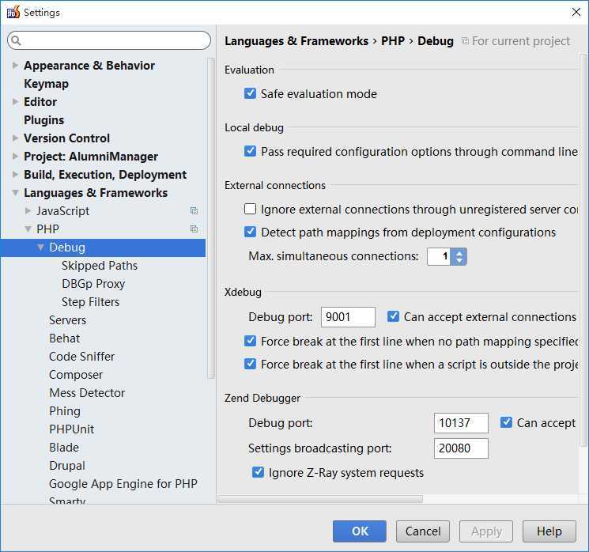
Task: Open Code Sniffer settings
Action: click(82, 356)
